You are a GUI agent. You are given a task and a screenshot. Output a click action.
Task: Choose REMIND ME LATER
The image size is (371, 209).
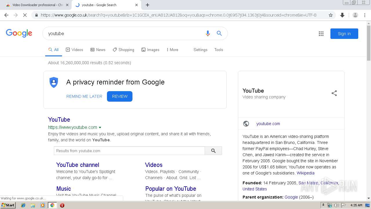pos(84,96)
